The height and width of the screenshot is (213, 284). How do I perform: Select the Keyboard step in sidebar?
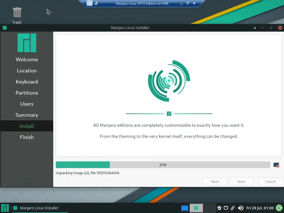(x=27, y=82)
